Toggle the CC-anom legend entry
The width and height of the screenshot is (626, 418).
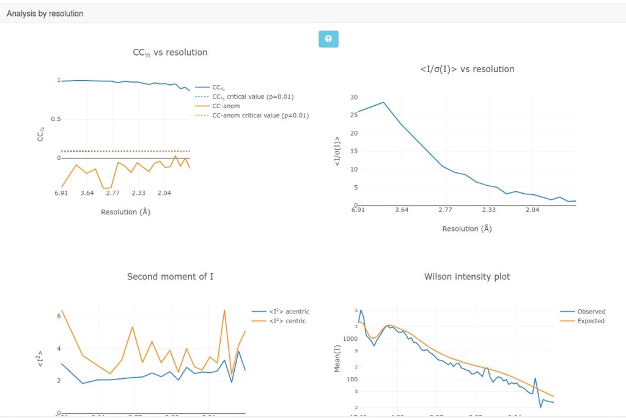point(226,106)
